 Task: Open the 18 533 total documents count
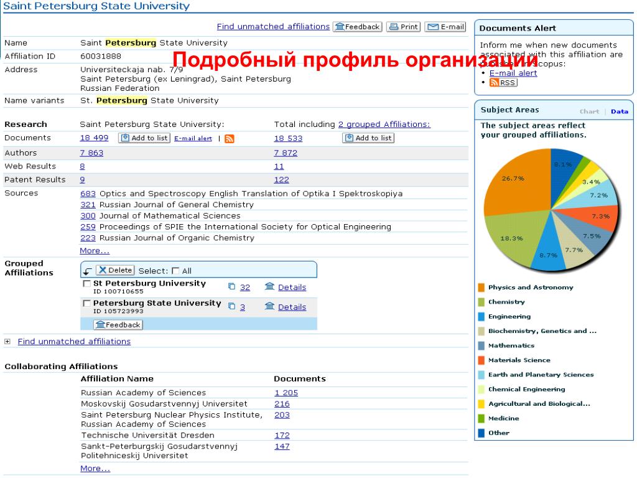288,138
